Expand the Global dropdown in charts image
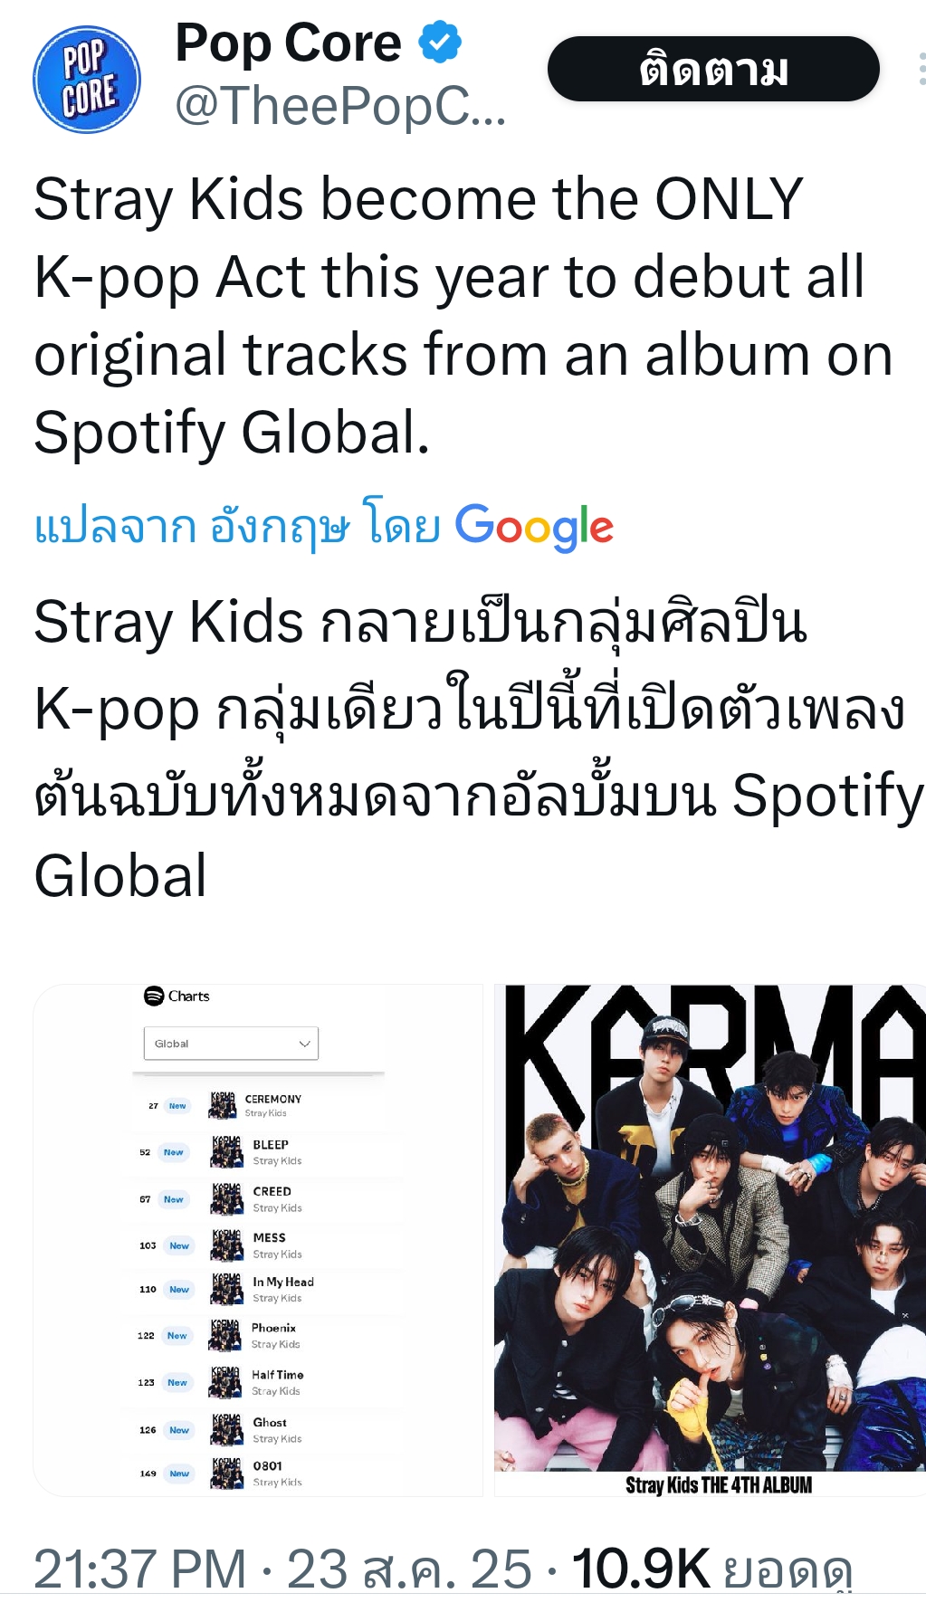 pos(231,1043)
